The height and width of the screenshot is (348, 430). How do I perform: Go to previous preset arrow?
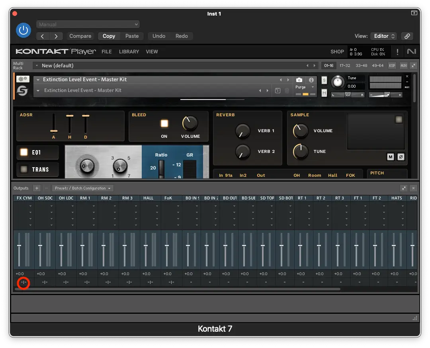pos(43,36)
